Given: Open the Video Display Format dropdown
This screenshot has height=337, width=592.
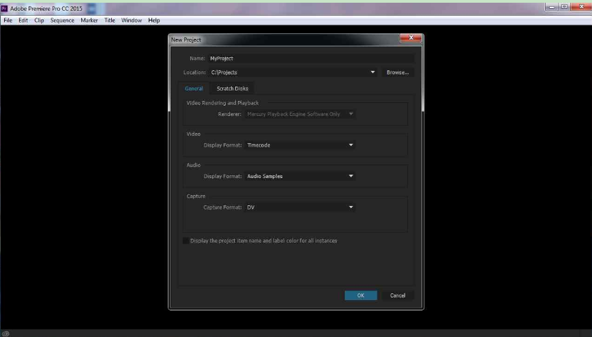Looking at the screenshot, I should pos(300,145).
